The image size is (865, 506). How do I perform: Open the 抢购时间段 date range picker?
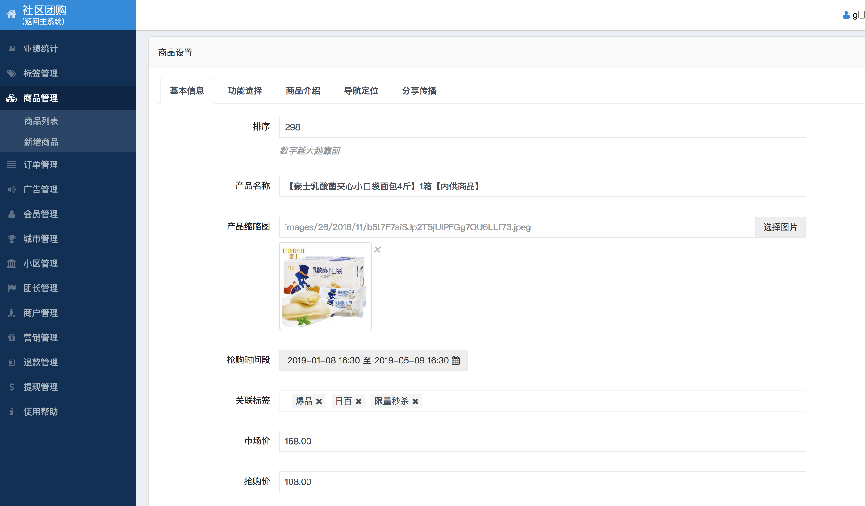pyautogui.click(x=367, y=360)
